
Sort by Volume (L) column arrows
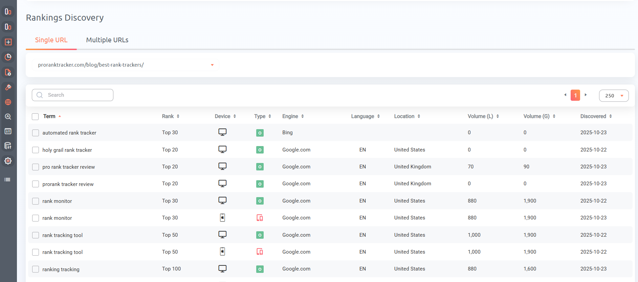[498, 116]
